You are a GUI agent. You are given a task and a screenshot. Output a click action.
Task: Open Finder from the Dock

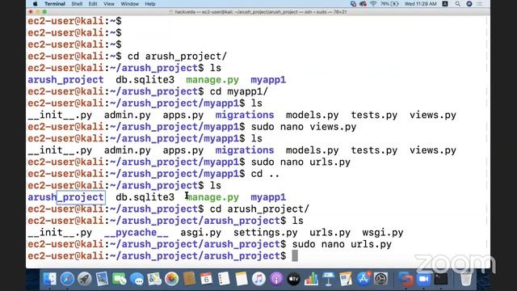pos(50,279)
